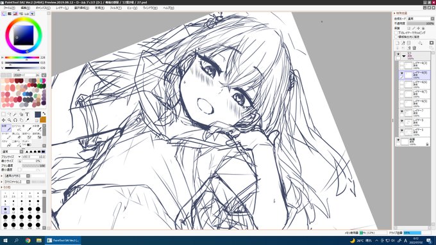This screenshot has height=245, width=436.
Task: Select the Eyedropper color picker tool
Action: (27, 120)
